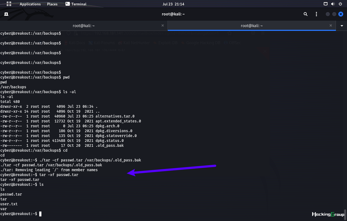347x221 pixels.
Task: Minimize the terminal window
Action: [x=328, y=14]
